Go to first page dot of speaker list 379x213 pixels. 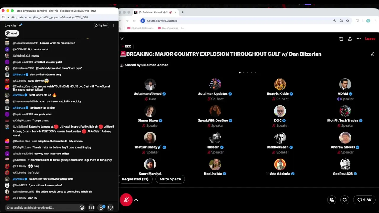click(x=240, y=72)
